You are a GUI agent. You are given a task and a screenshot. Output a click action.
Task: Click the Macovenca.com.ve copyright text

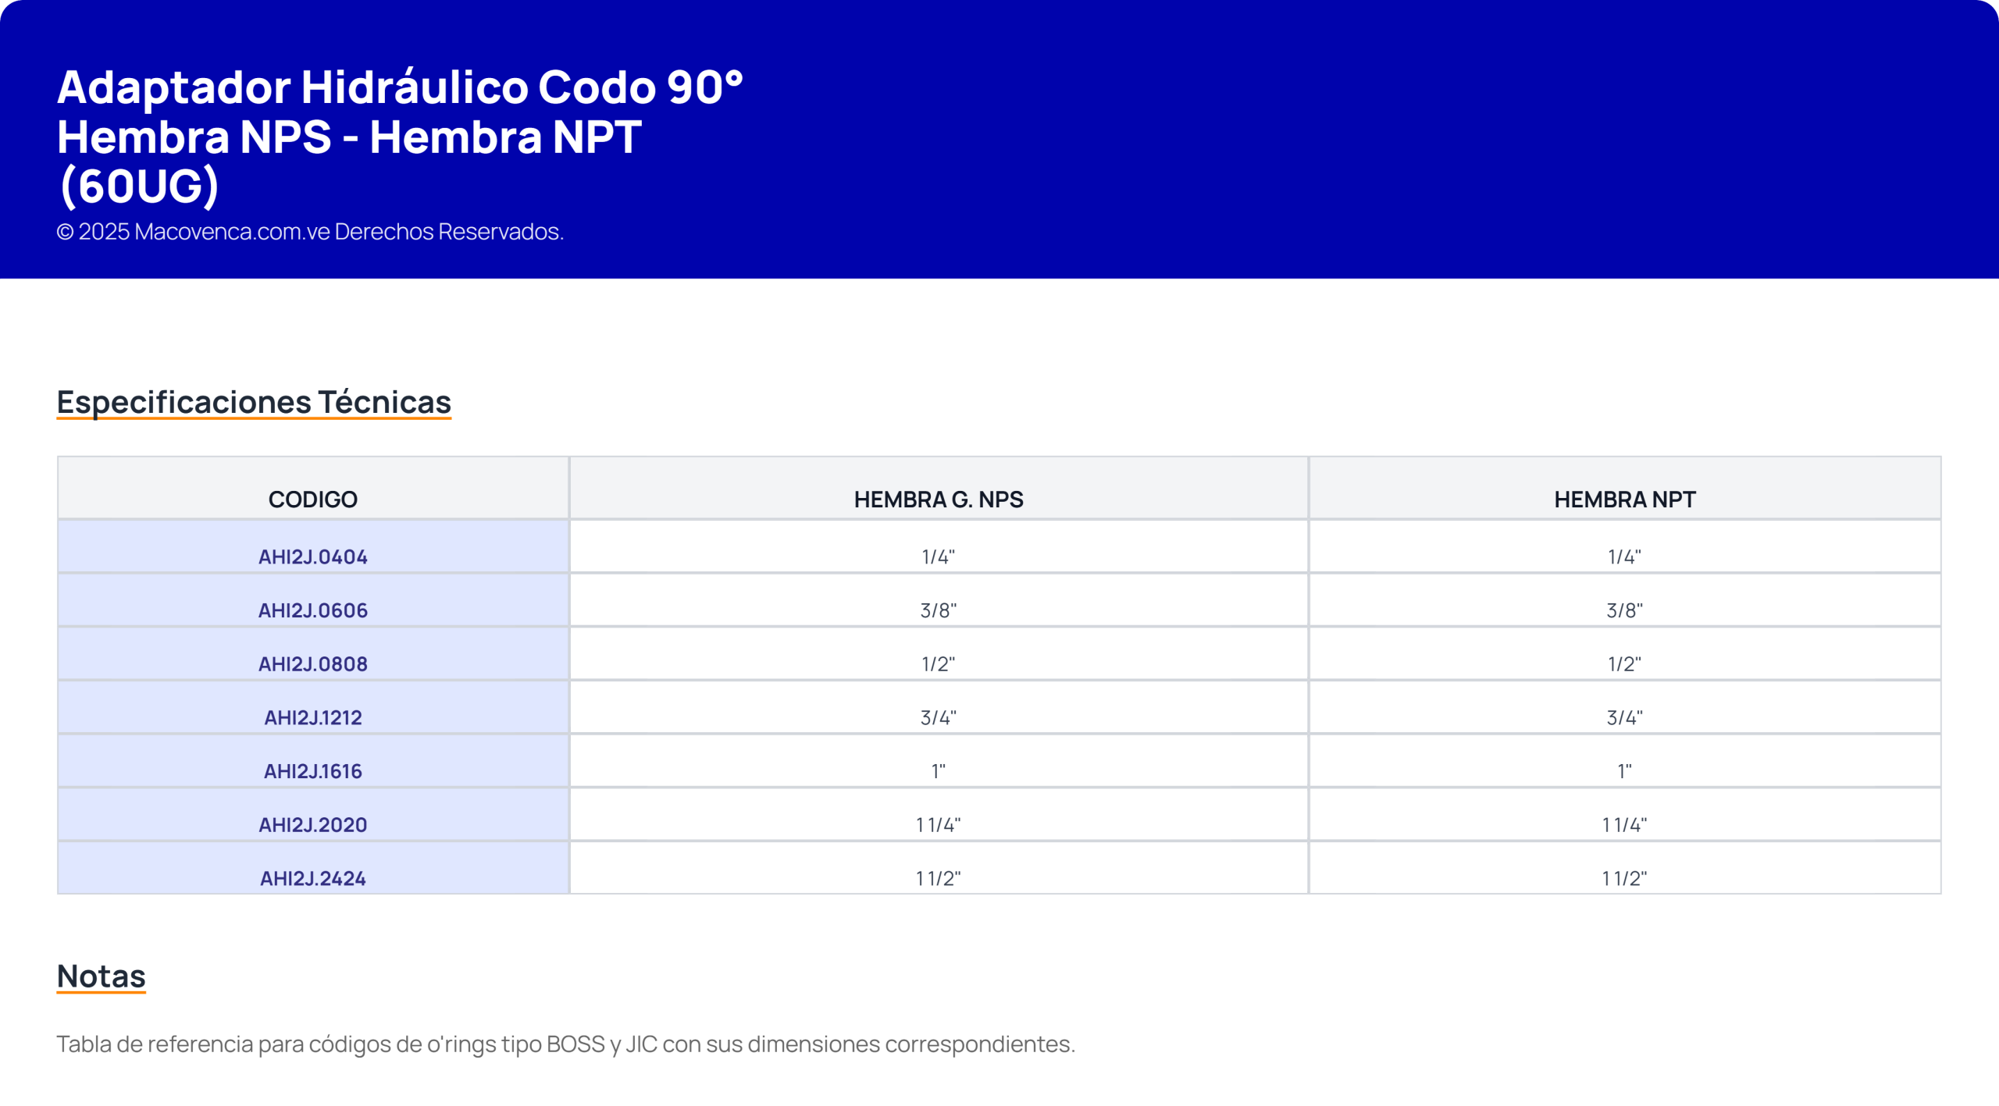point(310,232)
